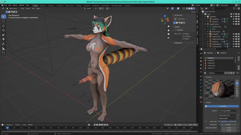Image resolution: width=241 pixels, height=135 pixels.
Task: Select the Rotate tool
Action: [x=4, y=30]
